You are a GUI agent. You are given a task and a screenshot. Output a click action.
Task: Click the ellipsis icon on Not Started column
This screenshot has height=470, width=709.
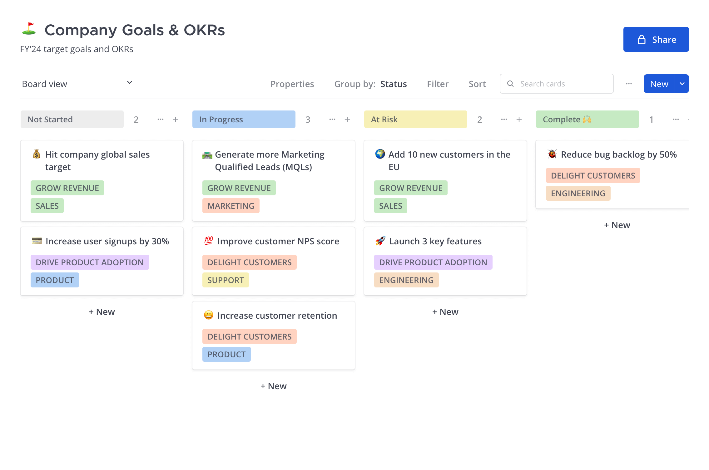click(x=161, y=119)
